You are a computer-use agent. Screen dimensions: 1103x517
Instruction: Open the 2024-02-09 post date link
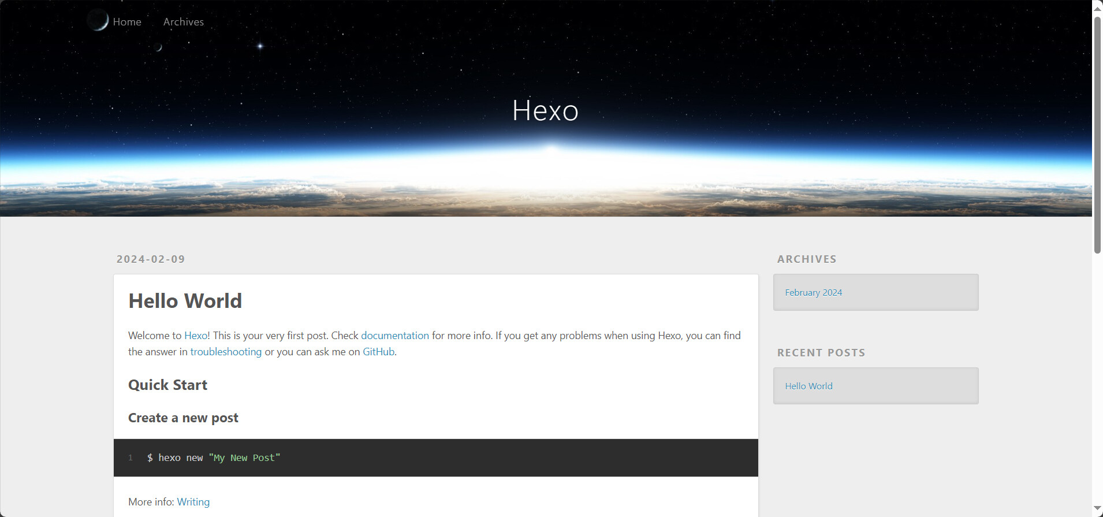(x=151, y=259)
